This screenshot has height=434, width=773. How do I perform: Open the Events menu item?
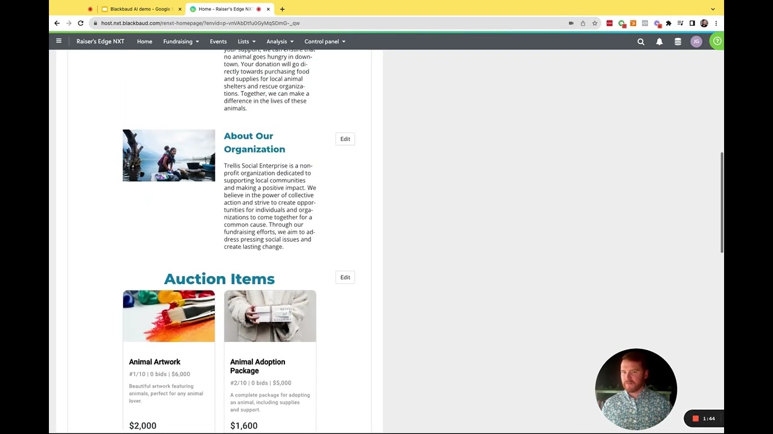[218, 42]
